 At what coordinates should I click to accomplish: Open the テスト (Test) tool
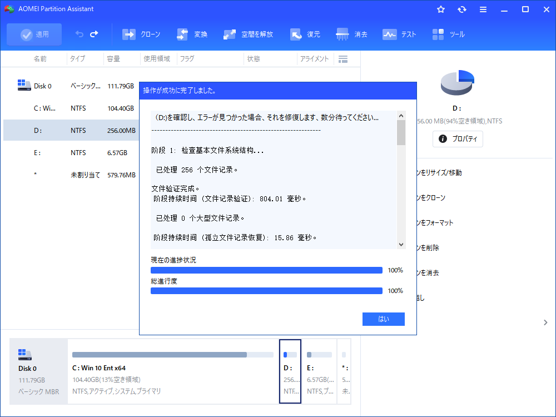(x=399, y=34)
